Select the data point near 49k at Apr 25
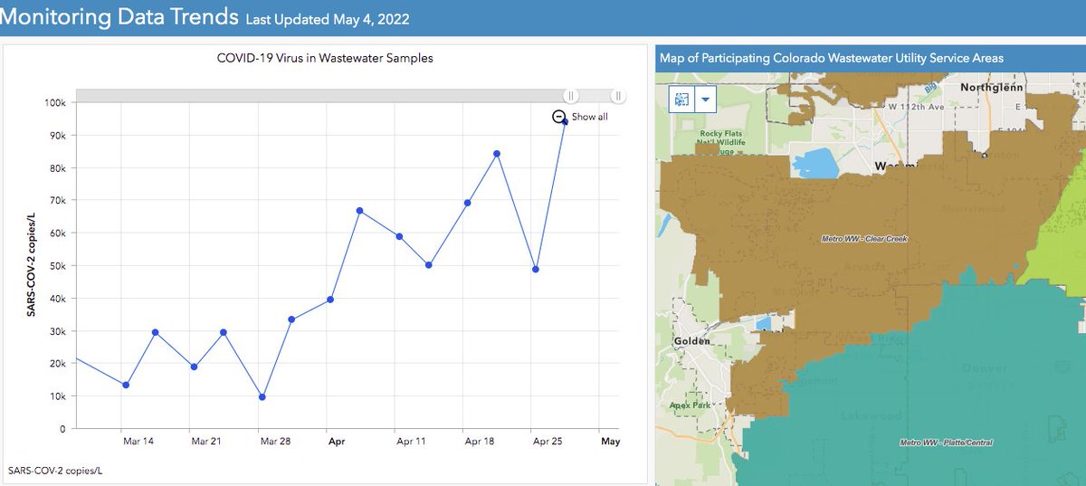 (x=536, y=270)
